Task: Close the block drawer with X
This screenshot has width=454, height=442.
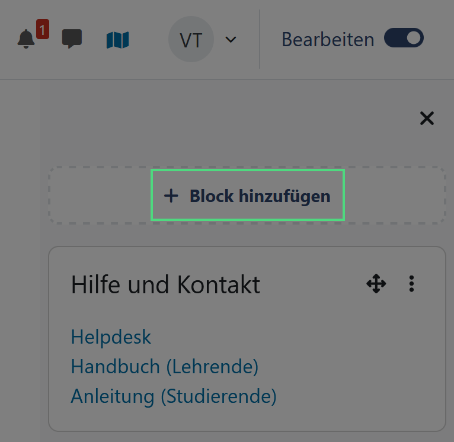Action: [x=427, y=118]
